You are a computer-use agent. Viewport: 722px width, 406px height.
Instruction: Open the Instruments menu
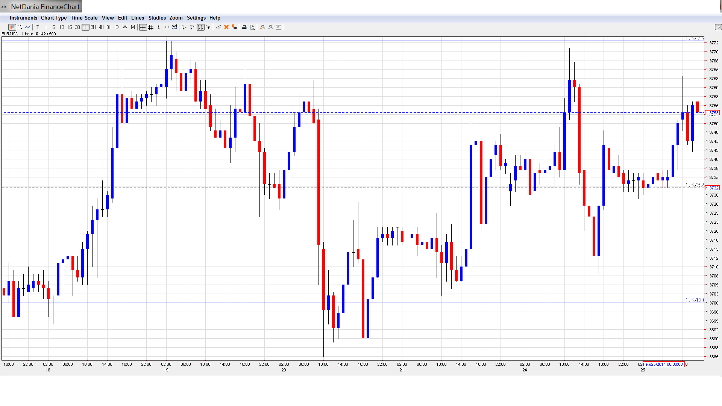point(23,18)
